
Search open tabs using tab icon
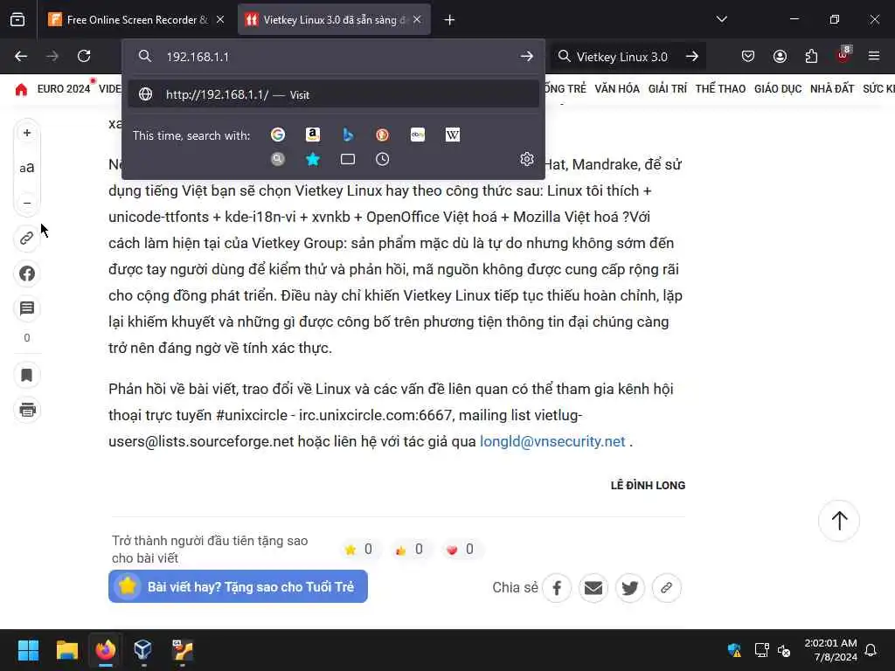click(x=348, y=159)
